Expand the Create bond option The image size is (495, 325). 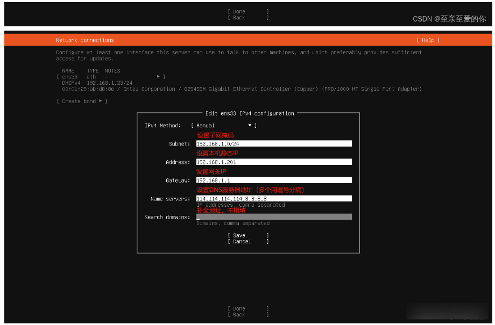[x=82, y=101]
